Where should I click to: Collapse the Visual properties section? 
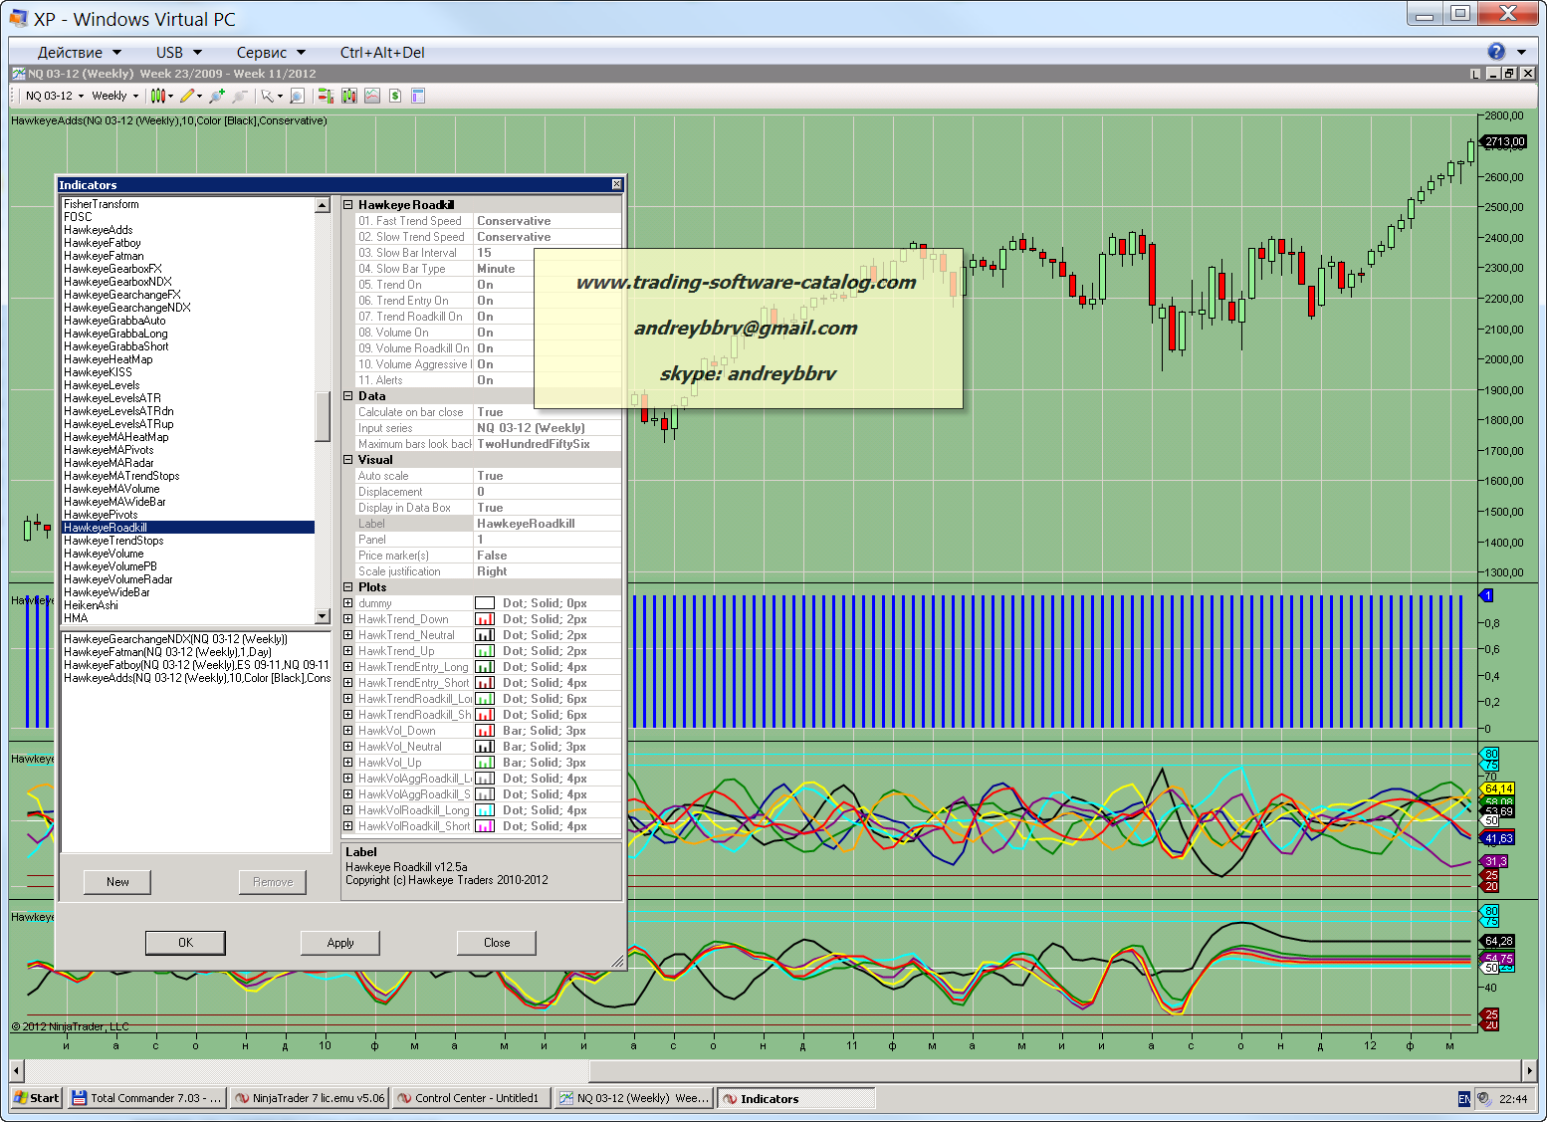[x=348, y=460]
